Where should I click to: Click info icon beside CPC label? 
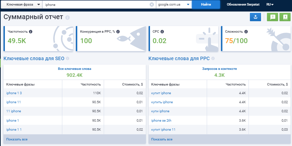tap(162, 32)
